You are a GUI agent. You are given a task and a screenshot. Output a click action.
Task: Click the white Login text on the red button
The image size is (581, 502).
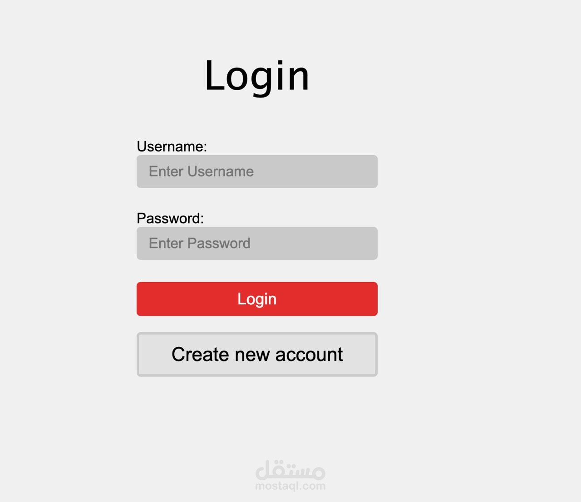(257, 299)
